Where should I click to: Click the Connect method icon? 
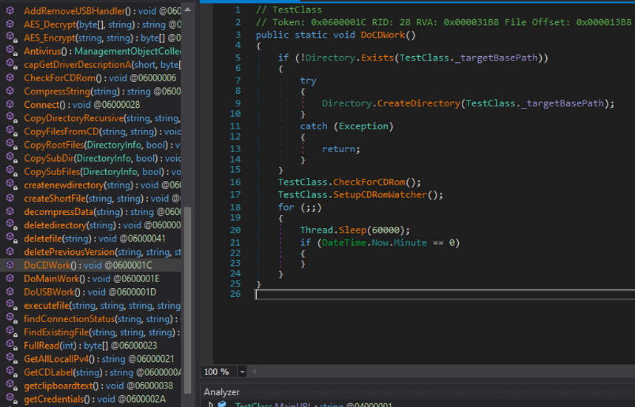[x=10, y=104]
